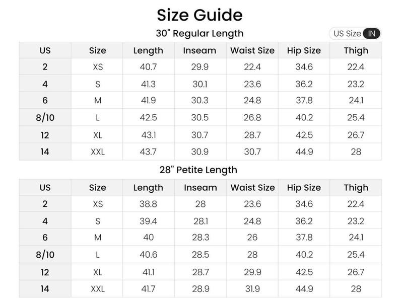Viewport: 403px width, 302px height.
Task: Select Waist Size header in Petite table
Action: coord(252,188)
